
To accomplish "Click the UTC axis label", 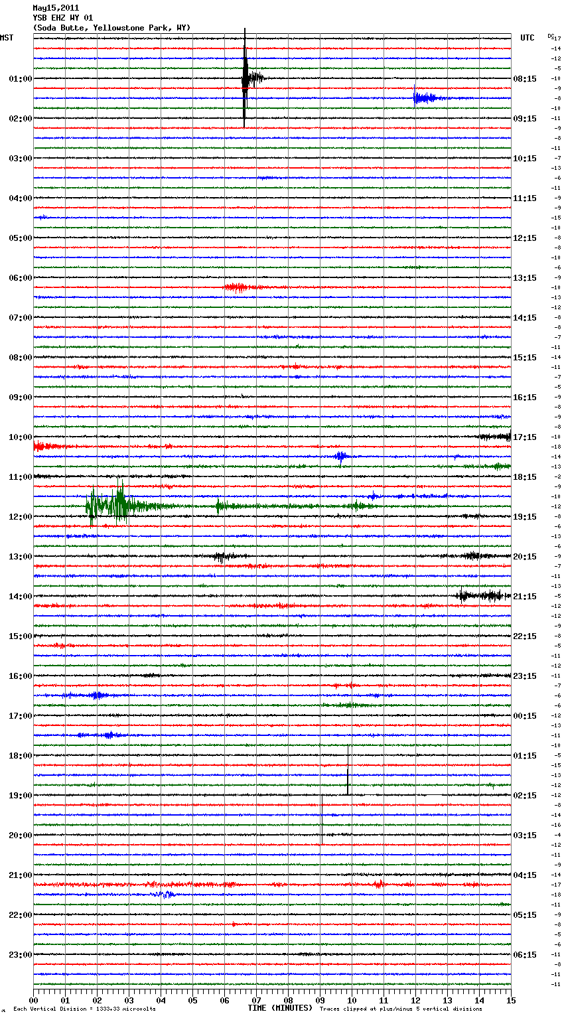I will click(528, 38).
